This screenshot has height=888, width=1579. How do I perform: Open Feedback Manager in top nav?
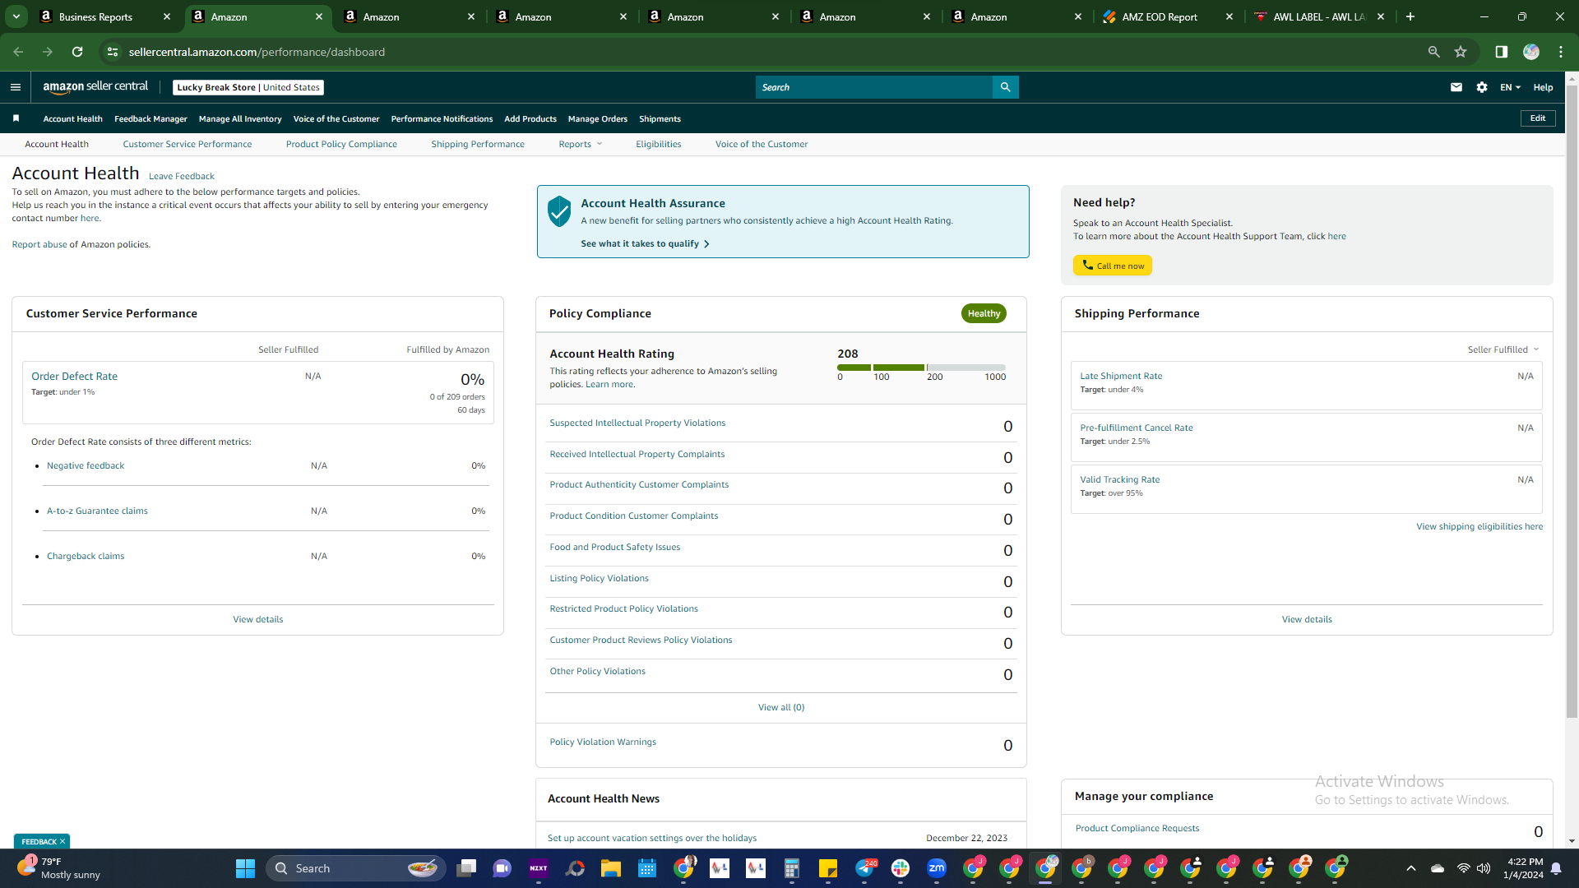click(x=150, y=118)
